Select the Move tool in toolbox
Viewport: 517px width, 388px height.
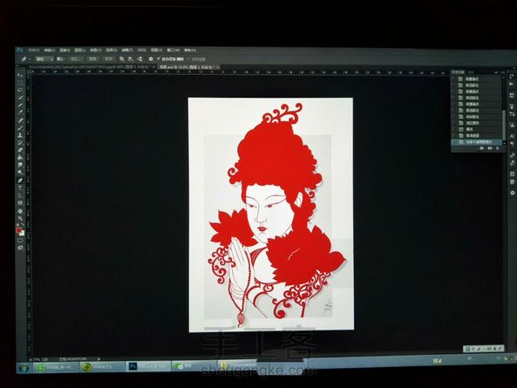(20, 75)
